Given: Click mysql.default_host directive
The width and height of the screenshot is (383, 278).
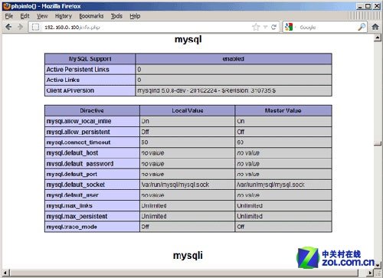Looking at the screenshot, I should [x=72, y=153].
